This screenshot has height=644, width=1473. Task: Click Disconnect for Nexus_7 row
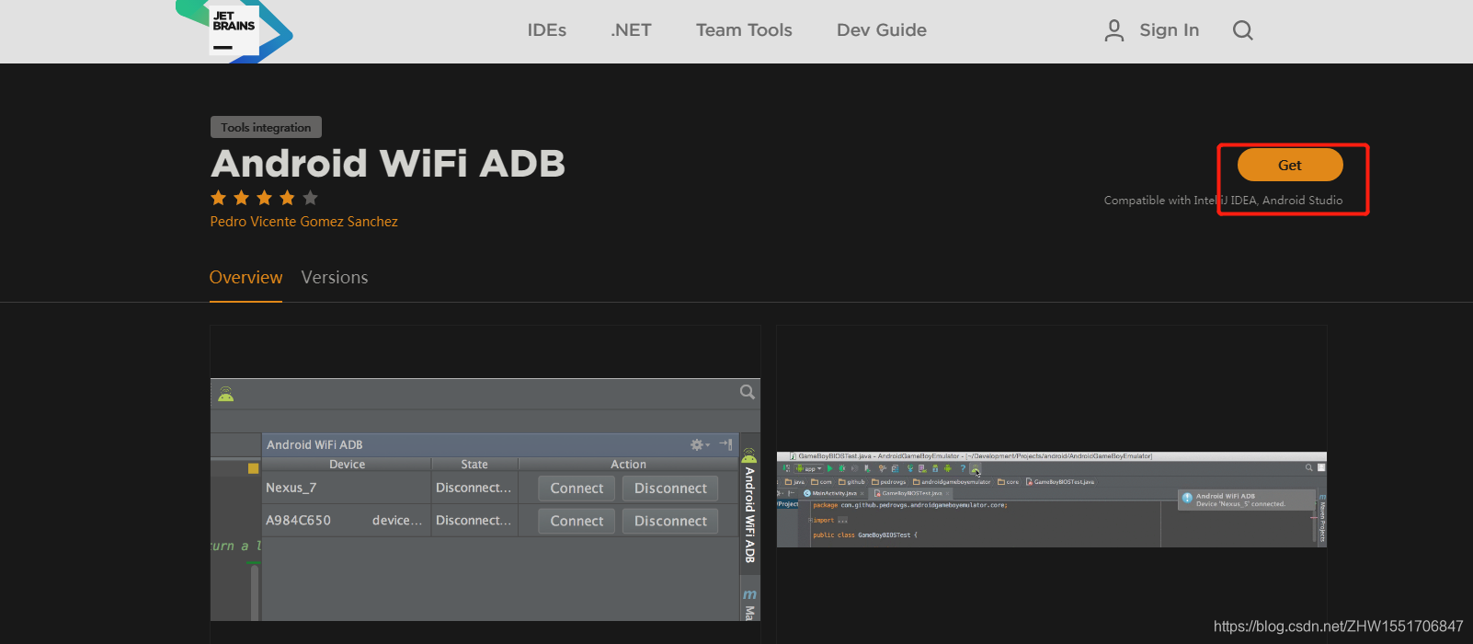(x=670, y=489)
